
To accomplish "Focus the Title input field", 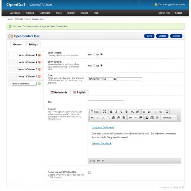I will 105,102.
